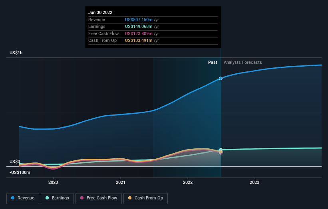Click the -US$100m y-axis label
This screenshot has height=209, width=328.
(x=20, y=172)
